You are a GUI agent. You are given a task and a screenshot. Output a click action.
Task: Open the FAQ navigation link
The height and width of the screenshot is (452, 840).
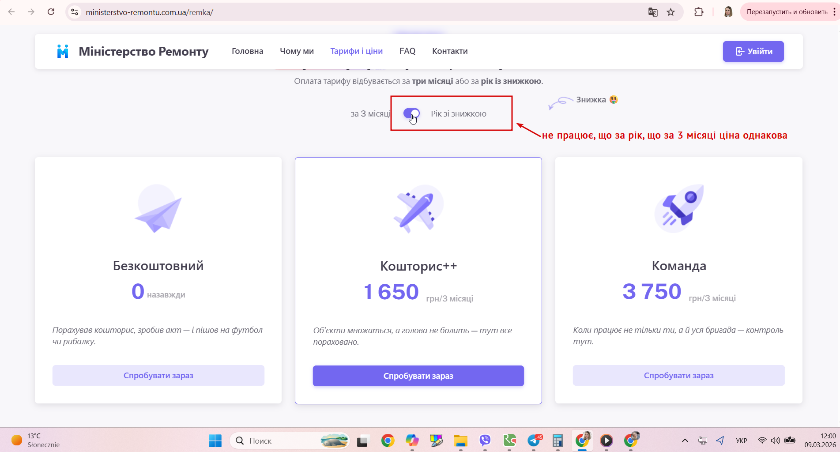tap(407, 51)
